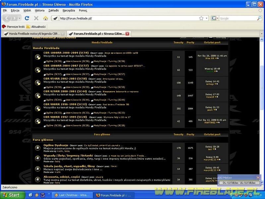The width and height of the screenshot is (265, 199).
Task: Open the Narzędzia menu
Action: click(x=69, y=10)
